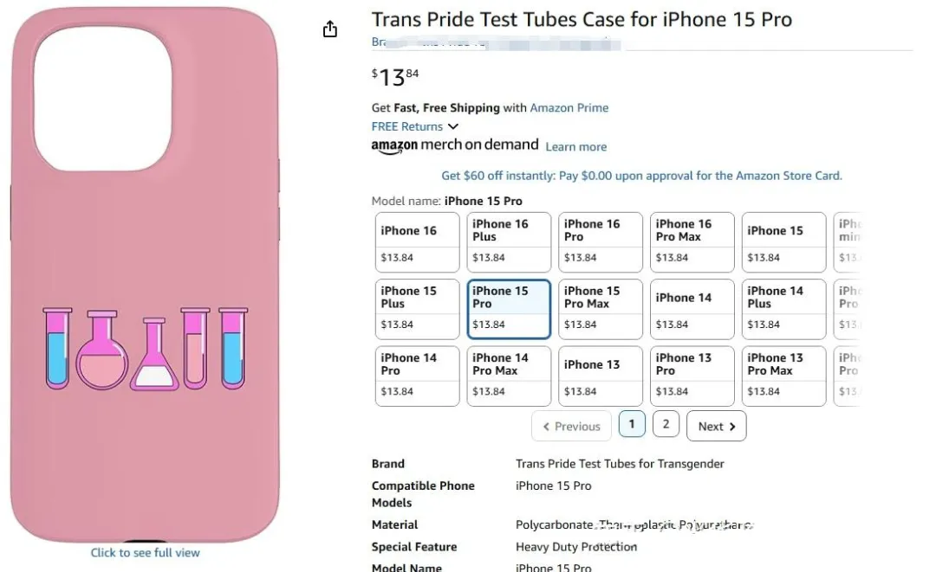Click the share icon beside product image

(329, 29)
